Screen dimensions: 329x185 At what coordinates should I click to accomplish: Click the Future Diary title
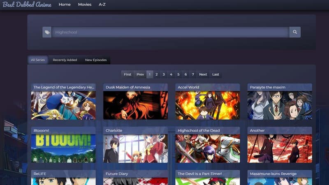(x=117, y=174)
